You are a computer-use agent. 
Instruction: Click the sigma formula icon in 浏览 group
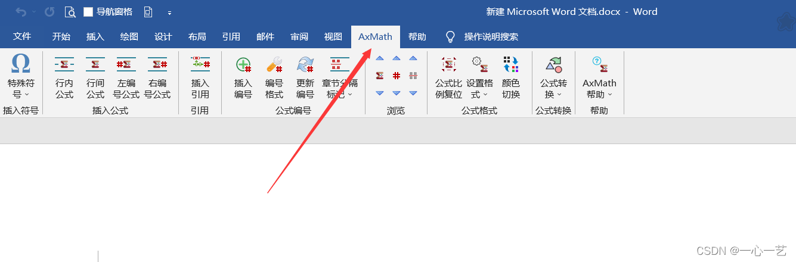click(x=380, y=76)
